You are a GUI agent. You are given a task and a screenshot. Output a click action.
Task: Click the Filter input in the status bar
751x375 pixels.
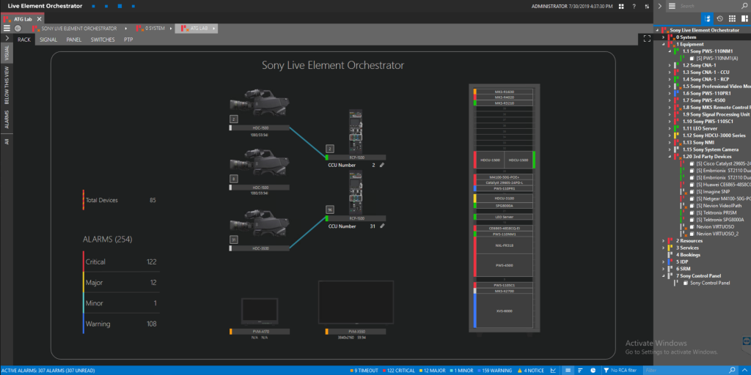click(x=685, y=370)
